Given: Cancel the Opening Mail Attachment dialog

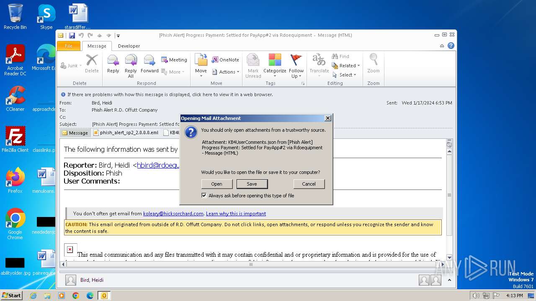Looking at the screenshot, I should (309, 184).
